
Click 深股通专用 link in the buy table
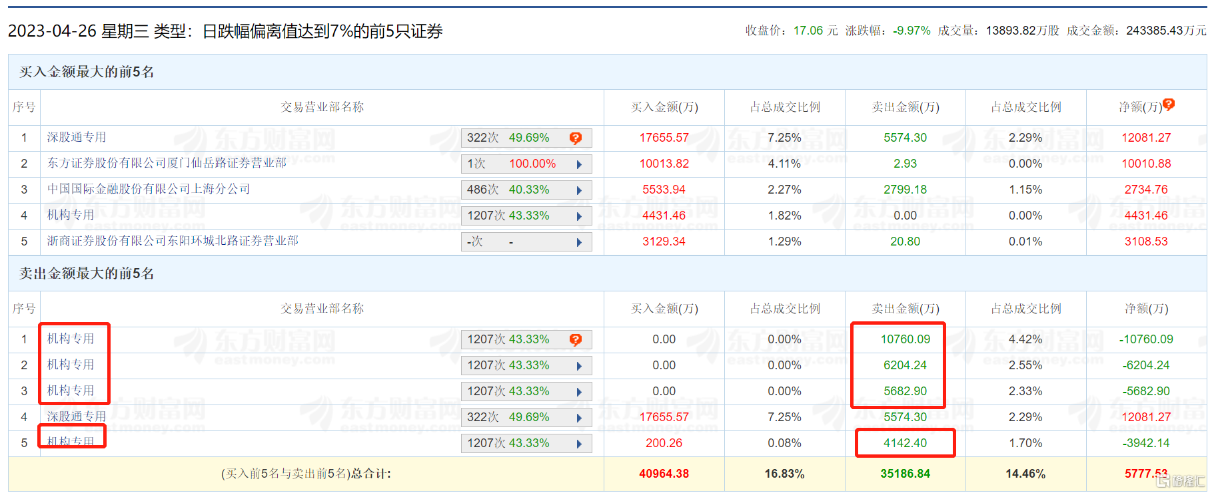[77, 137]
